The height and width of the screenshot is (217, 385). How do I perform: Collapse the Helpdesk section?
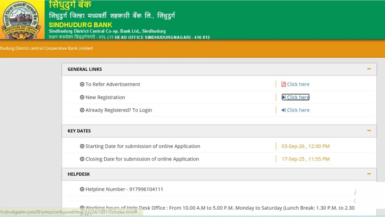[369, 174]
